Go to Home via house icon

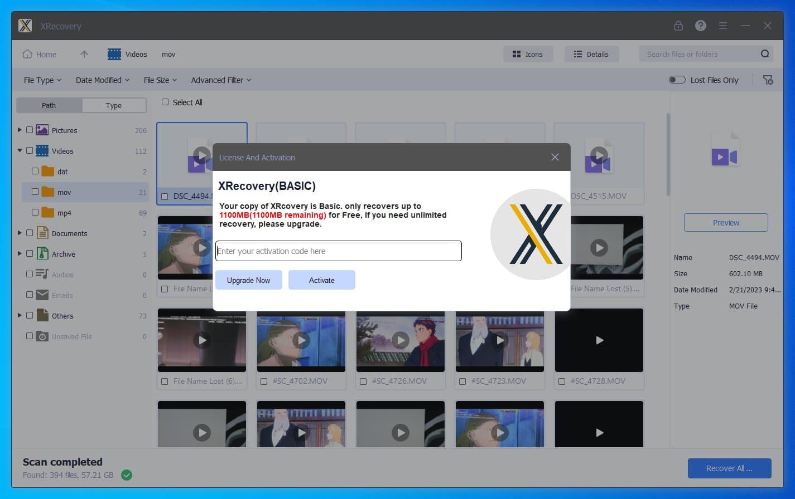pos(27,54)
